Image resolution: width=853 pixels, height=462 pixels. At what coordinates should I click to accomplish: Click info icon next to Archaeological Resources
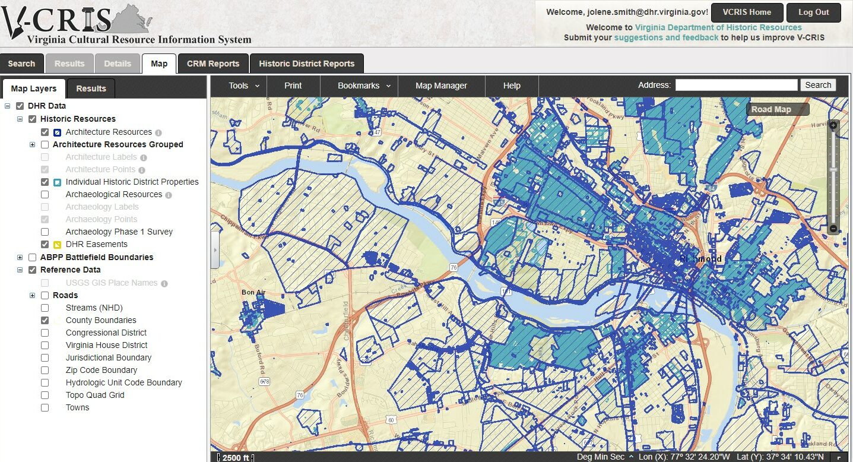point(169,195)
